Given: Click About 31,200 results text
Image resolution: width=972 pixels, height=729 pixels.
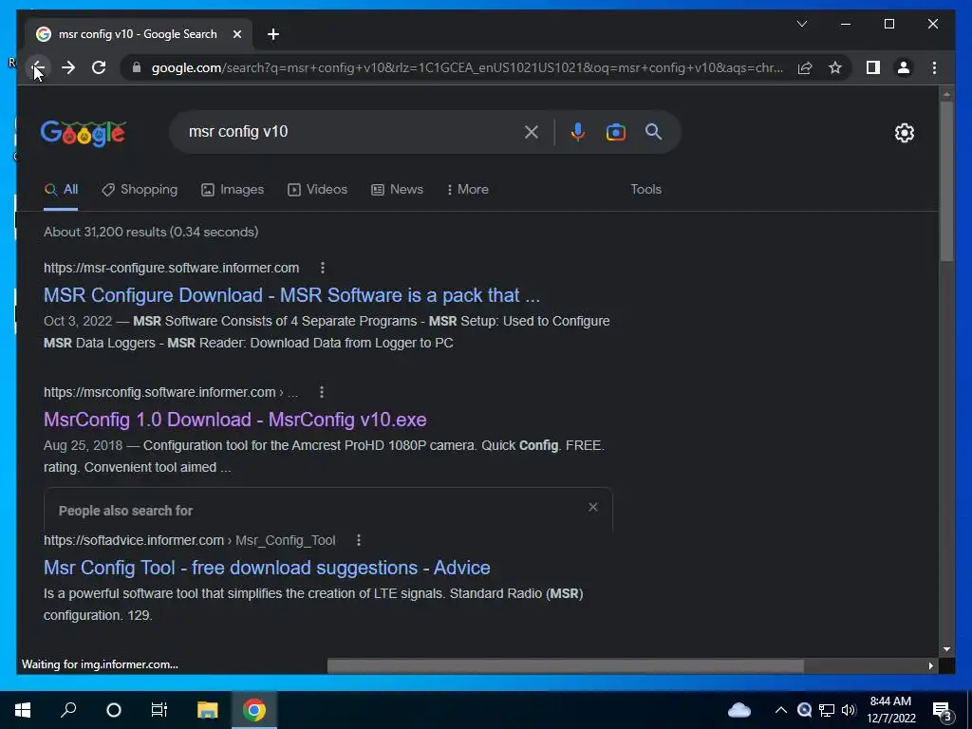Looking at the screenshot, I should [151, 232].
